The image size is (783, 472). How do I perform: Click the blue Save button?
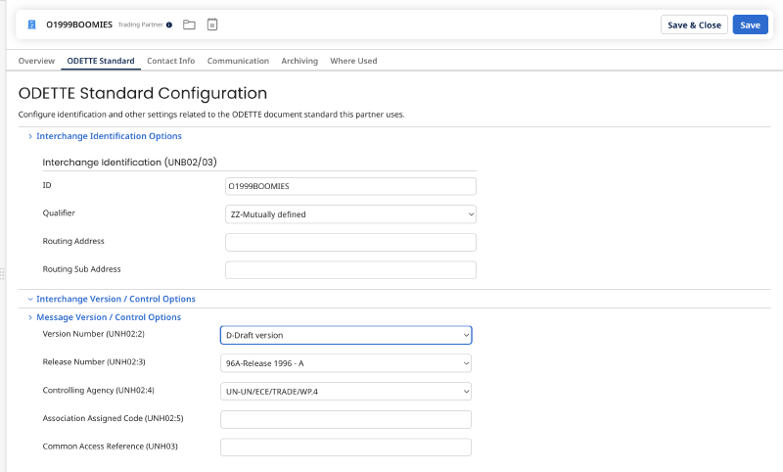(x=750, y=25)
